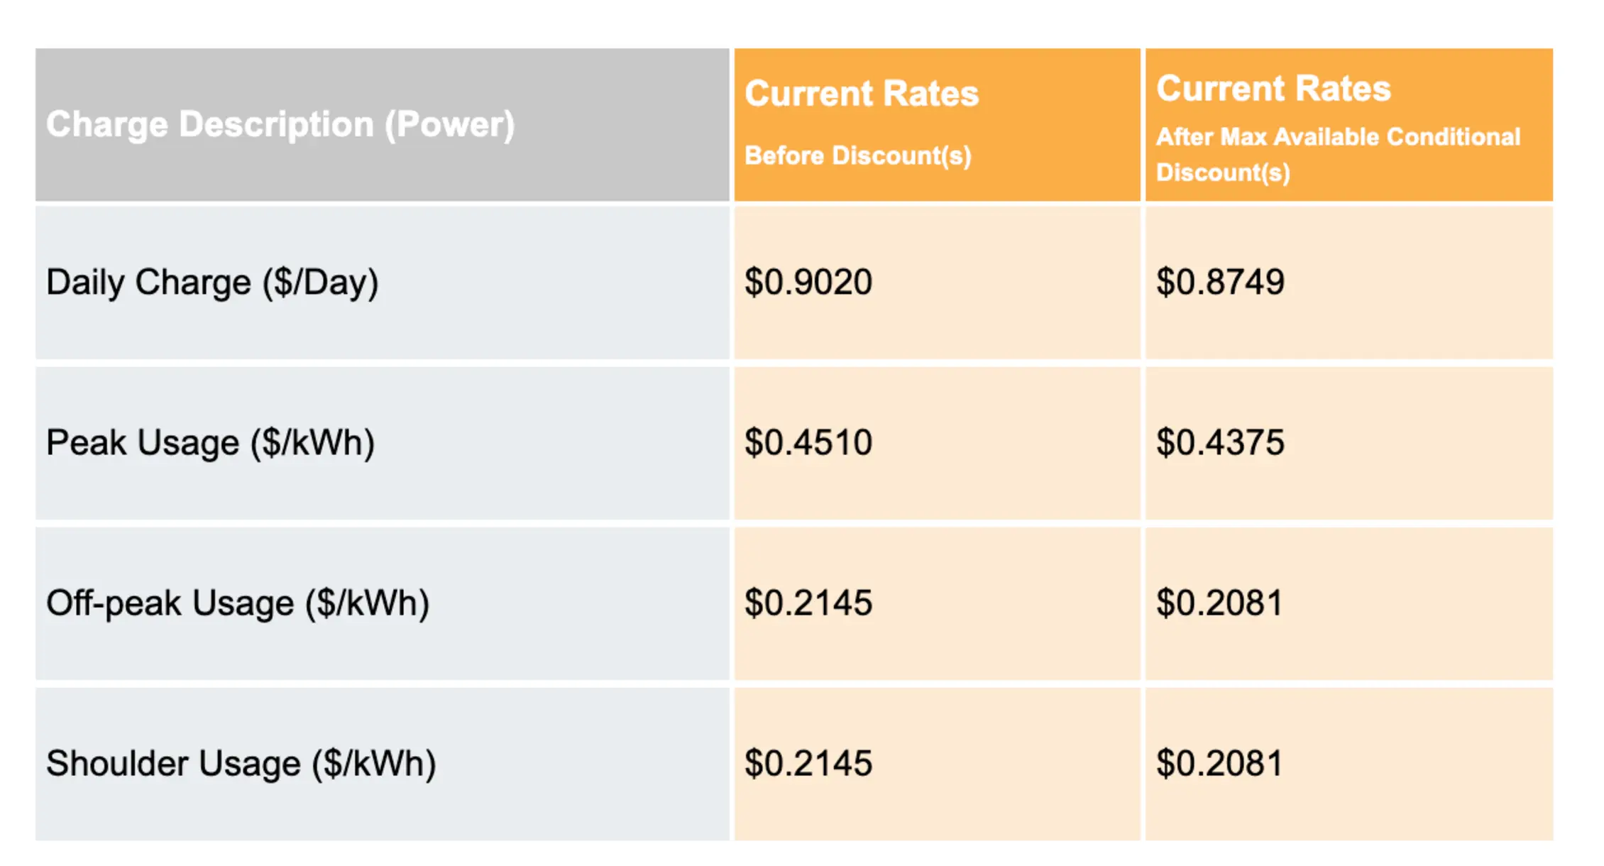Click 'Current Rates' heading above Before Discount(s)
The width and height of the screenshot is (1604, 866).
[861, 94]
